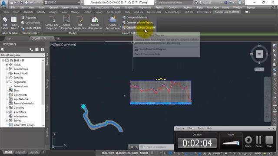The width and height of the screenshot is (278, 156).
Task: Select Point Clouds in the tree
Action: [20, 73]
